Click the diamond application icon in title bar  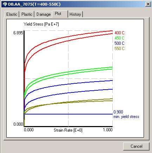[5, 5]
